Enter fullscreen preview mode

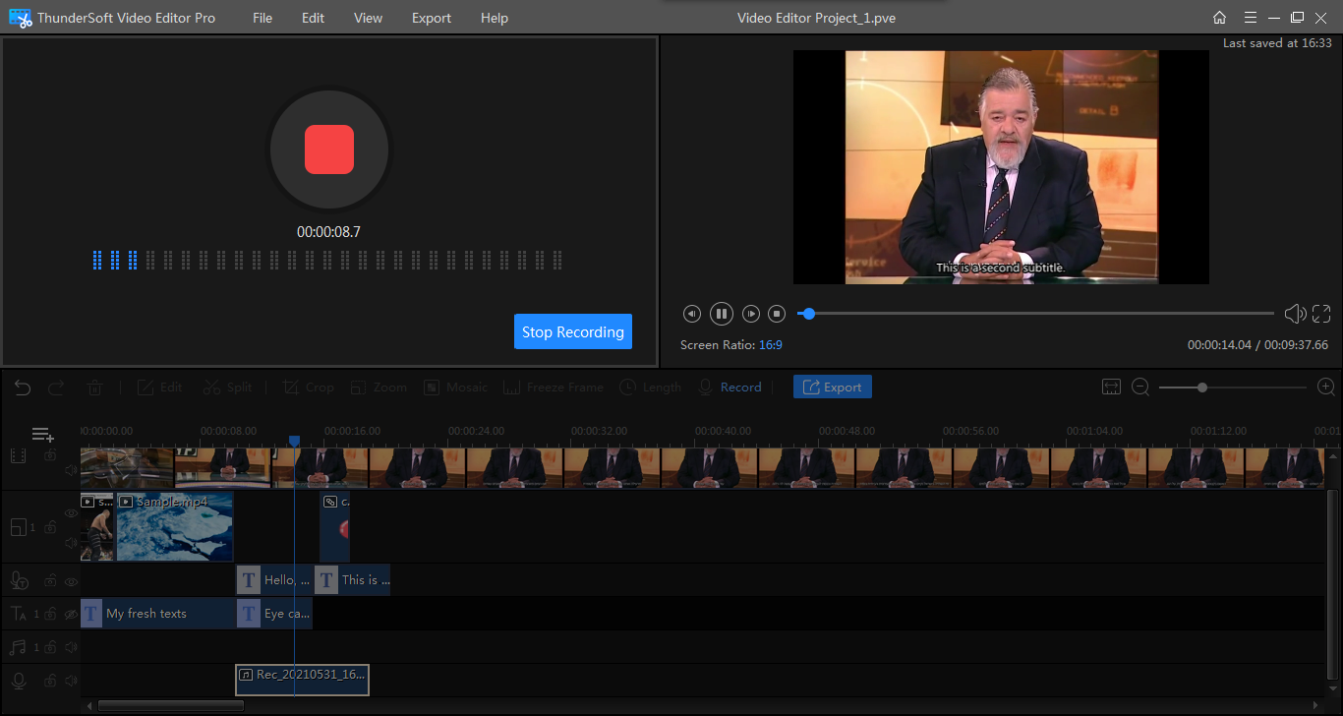point(1321,314)
